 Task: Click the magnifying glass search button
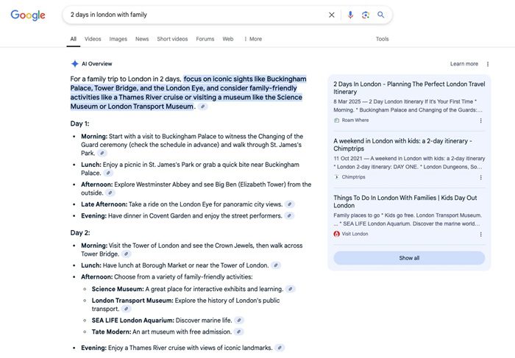tap(381, 15)
